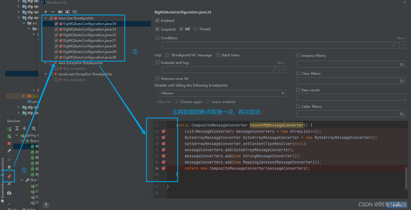
Task: Open Condition history dropdown arrow
Action: [403, 45]
